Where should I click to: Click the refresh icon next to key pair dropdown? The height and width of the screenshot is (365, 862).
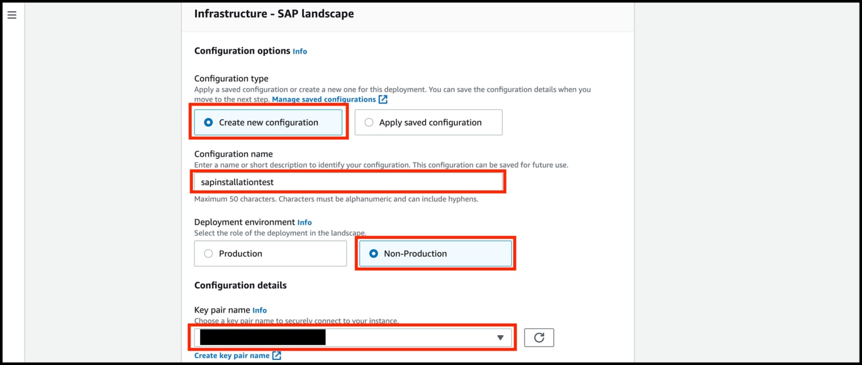coord(538,337)
